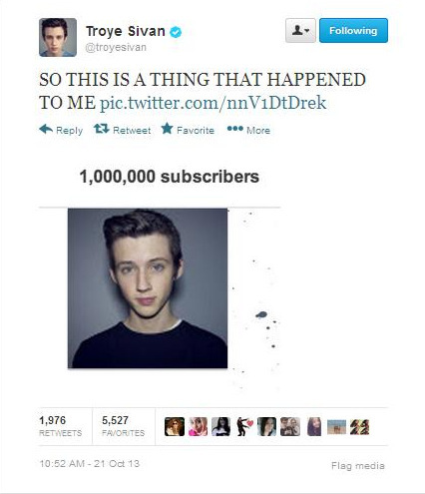This screenshot has width=425, height=494.
Task: Toggle the Following button
Action: tap(353, 31)
